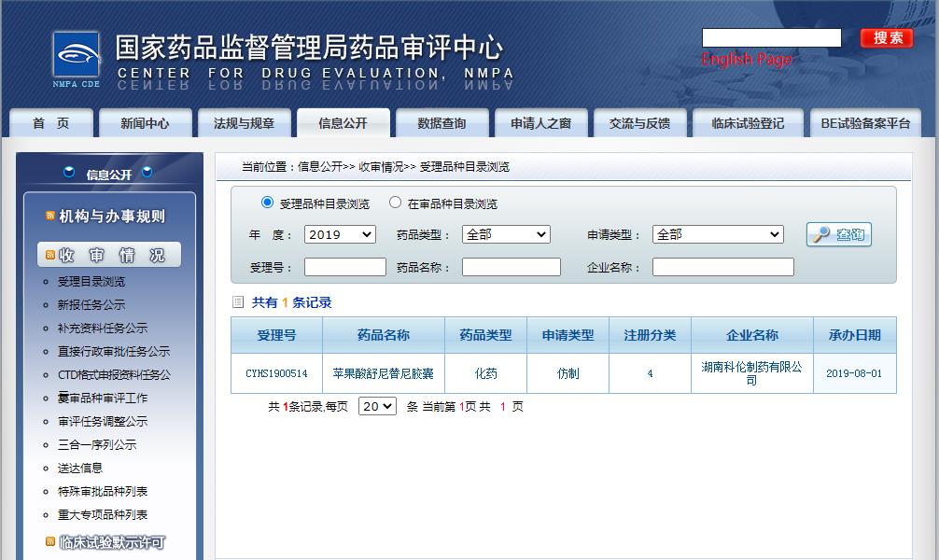Open the 交流与反馈 navigation tab
The width and height of the screenshot is (939, 560).
tap(639, 123)
